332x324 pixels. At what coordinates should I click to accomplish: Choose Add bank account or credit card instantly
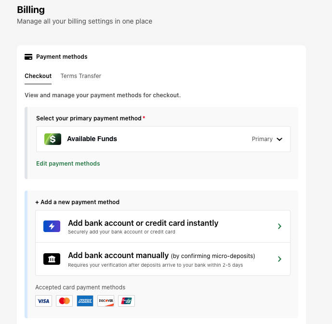tap(163, 226)
